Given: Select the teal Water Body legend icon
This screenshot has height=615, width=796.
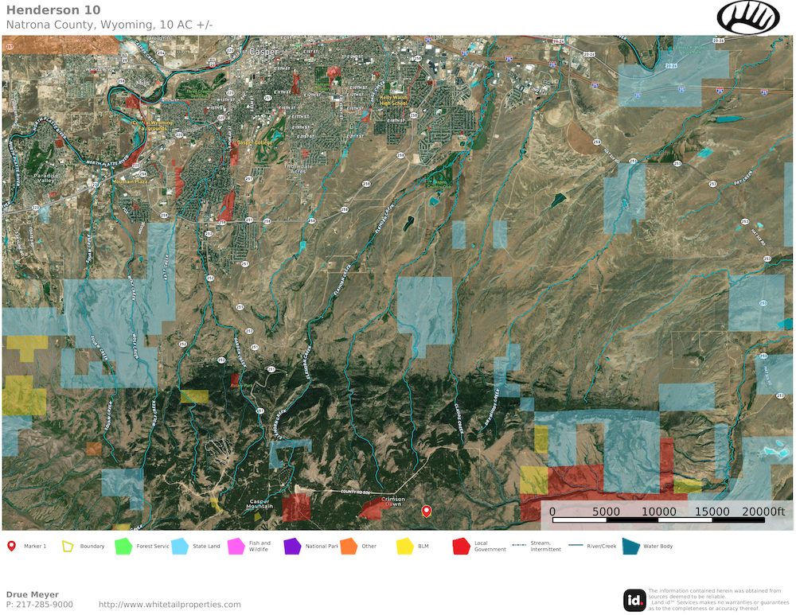Looking at the screenshot, I should [x=630, y=546].
